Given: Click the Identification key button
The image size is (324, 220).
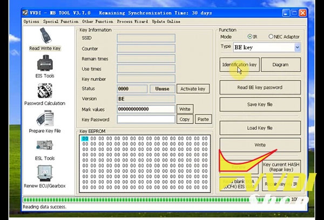Looking at the screenshot, I should (x=240, y=65).
